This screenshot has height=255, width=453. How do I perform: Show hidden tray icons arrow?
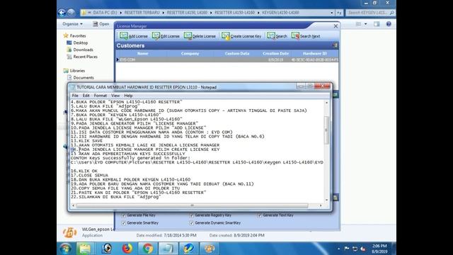pyautogui.click(x=338, y=249)
